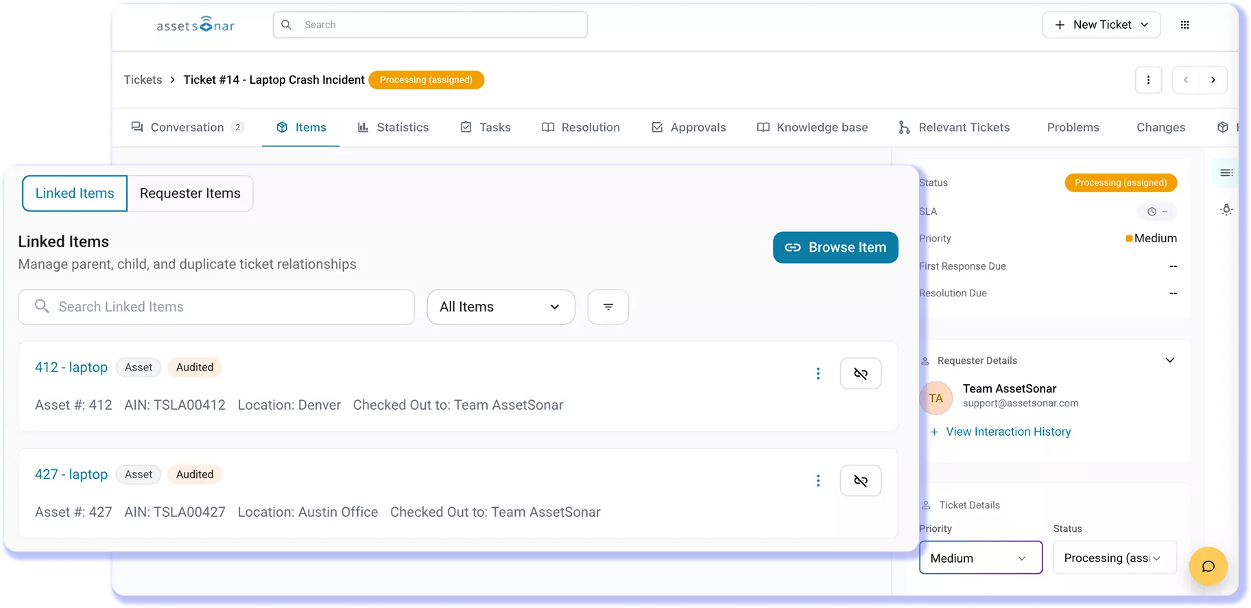Open more options for 427 - laptop

point(818,480)
